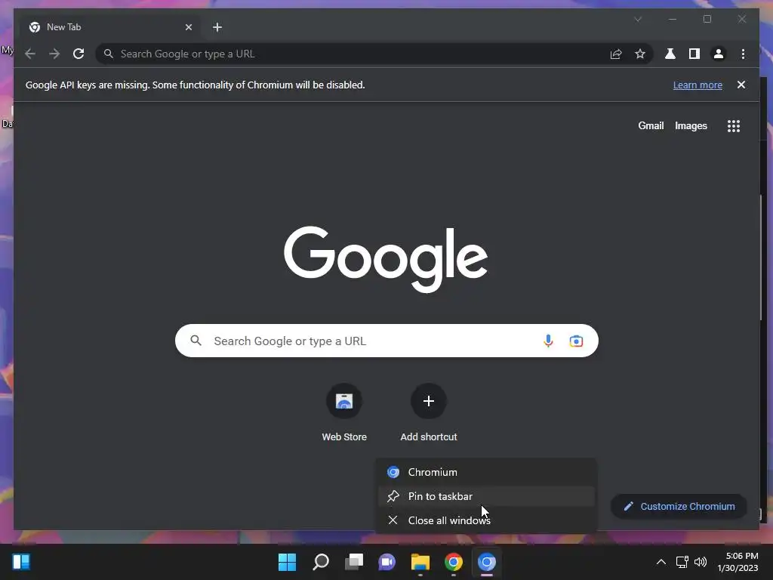Viewport: 773px width, 580px height.
Task: Open the share this page icon
Action: [616, 54]
